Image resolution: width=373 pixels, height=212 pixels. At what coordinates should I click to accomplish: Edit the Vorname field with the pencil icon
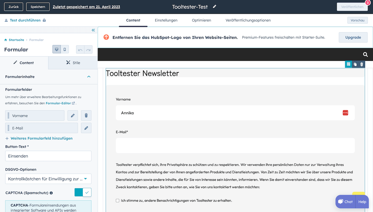click(72, 116)
